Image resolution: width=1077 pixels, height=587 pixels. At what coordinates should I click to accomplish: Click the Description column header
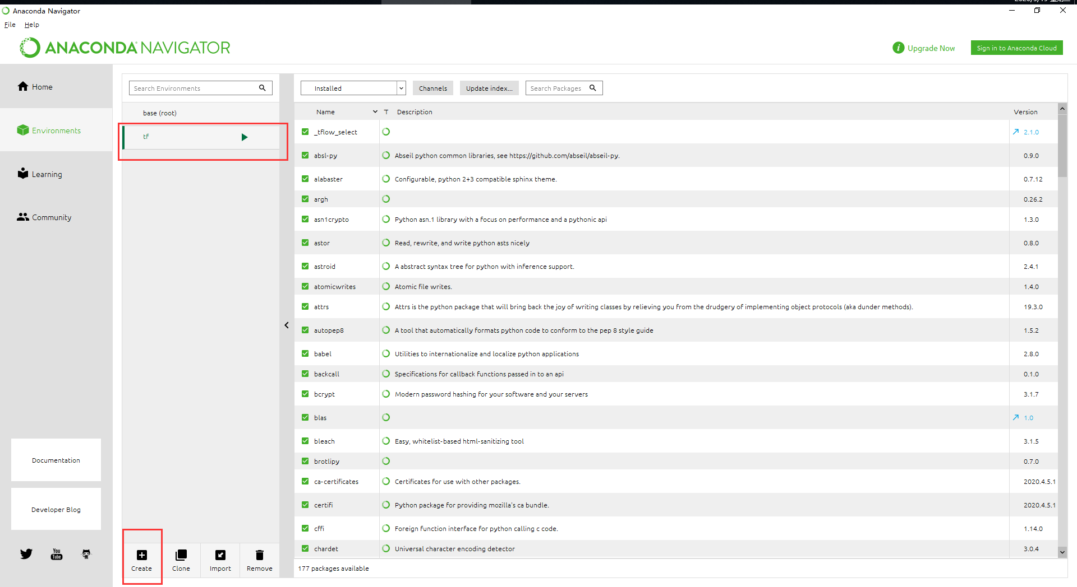(x=415, y=112)
